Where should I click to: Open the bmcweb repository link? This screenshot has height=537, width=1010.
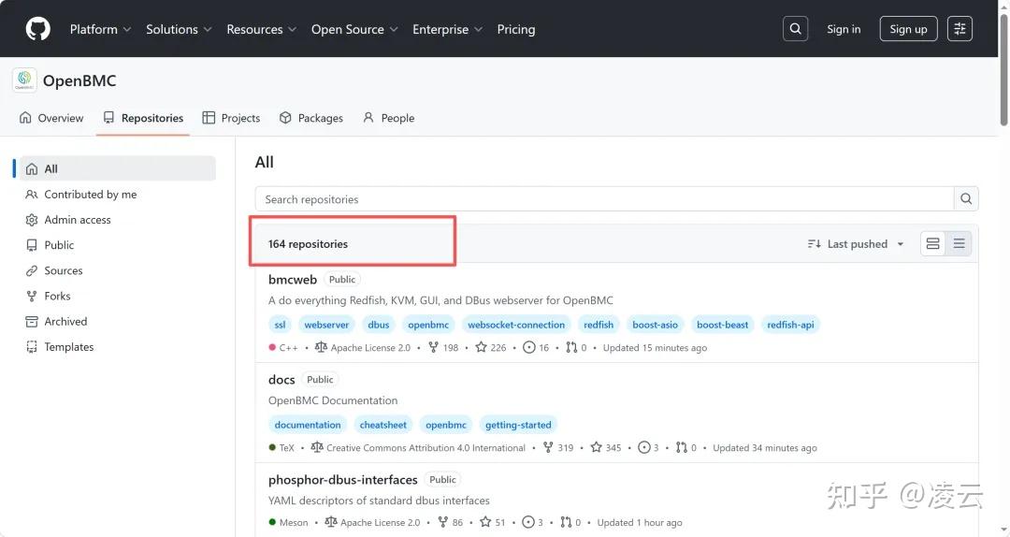tap(293, 279)
